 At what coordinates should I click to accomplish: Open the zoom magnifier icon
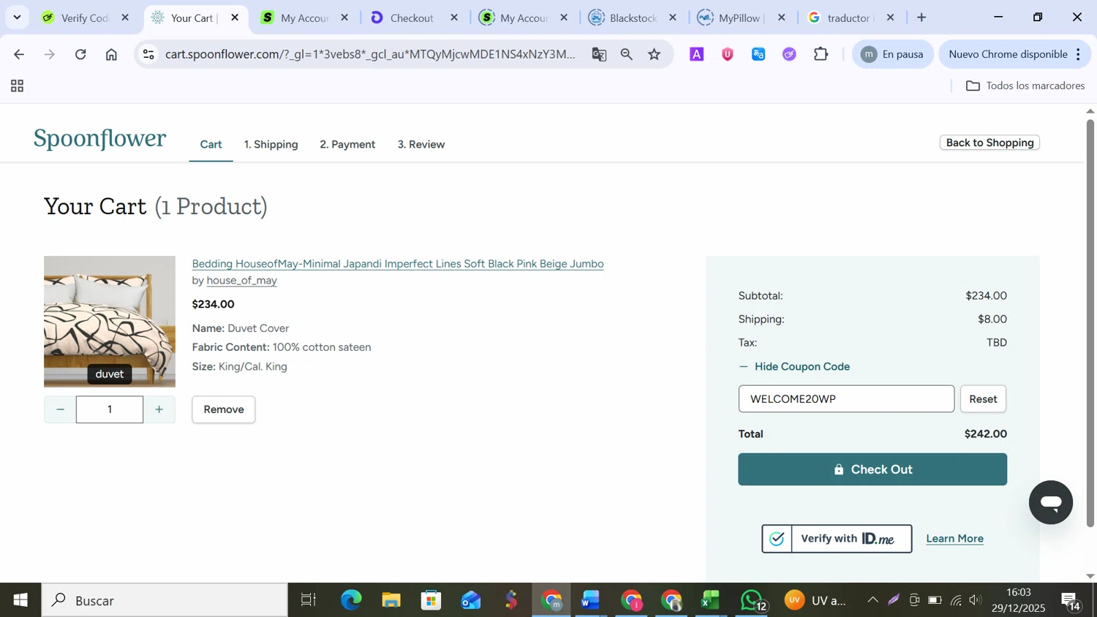(x=627, y=54)
